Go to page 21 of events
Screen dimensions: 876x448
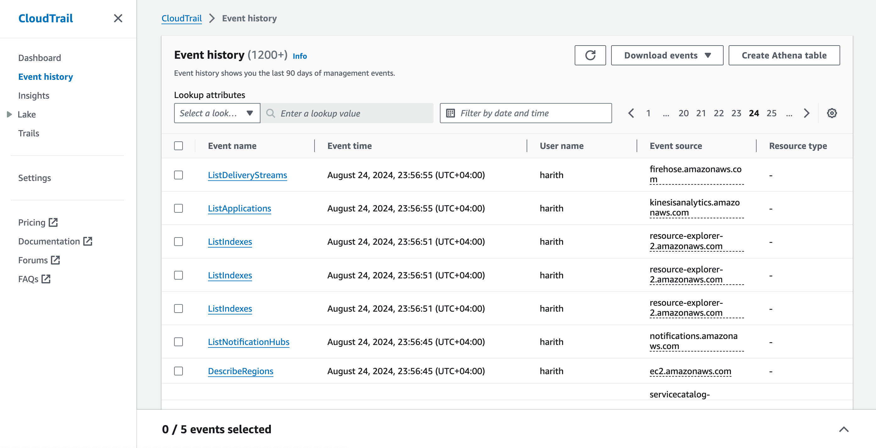point(701,113)
